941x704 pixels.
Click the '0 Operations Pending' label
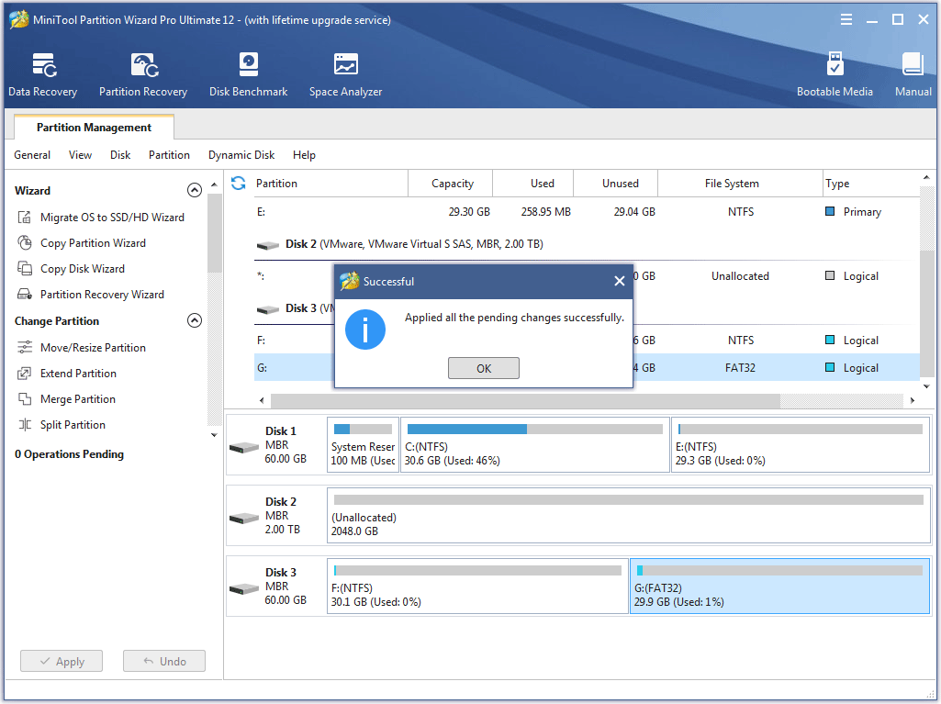[x=70, y=454]
